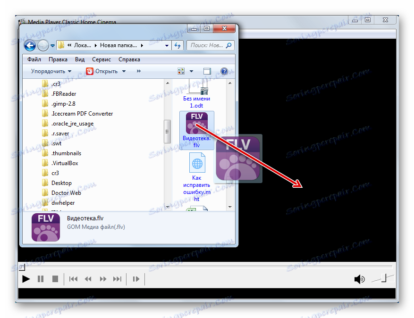Image resolution: width=414 pixels, height=318 pixels.
Task: Select the Видеотека.flv file icon
Action: (197, 123)
